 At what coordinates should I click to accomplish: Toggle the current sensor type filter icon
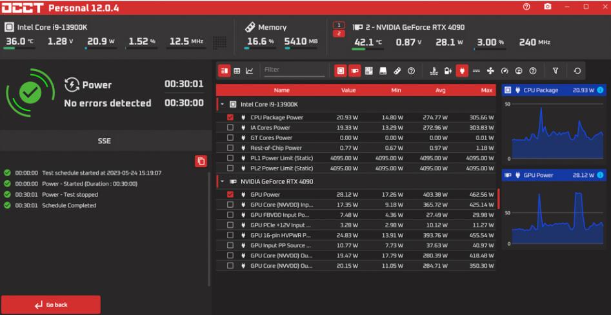[x=476, y=70]
